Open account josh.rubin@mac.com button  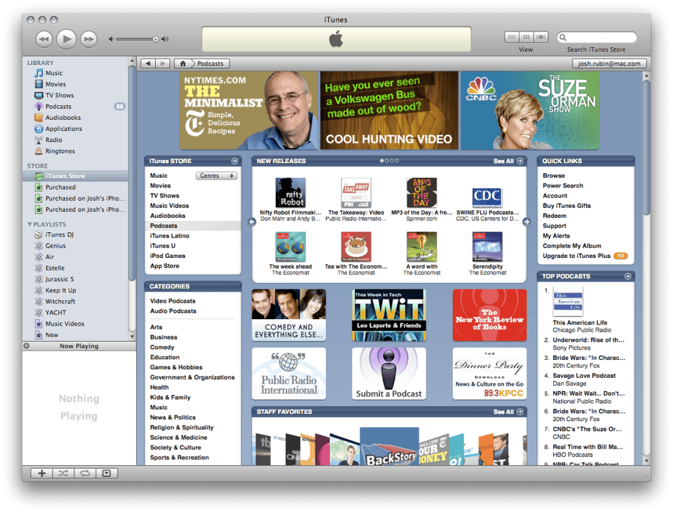pyautogui.click(x=609, y=64)
